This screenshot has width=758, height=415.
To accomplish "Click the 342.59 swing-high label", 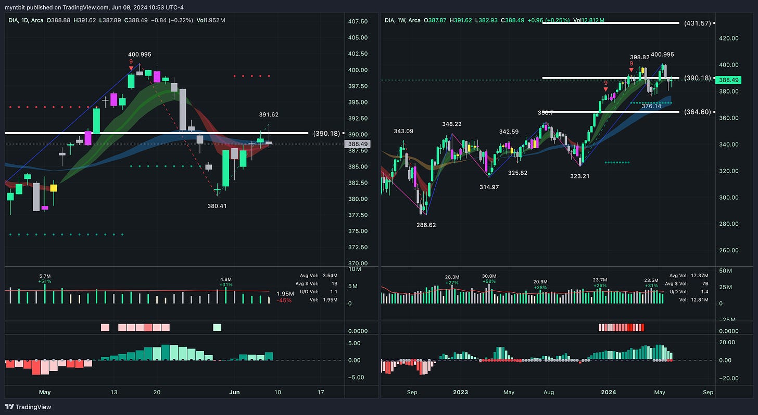I will [x=508, y=132].
